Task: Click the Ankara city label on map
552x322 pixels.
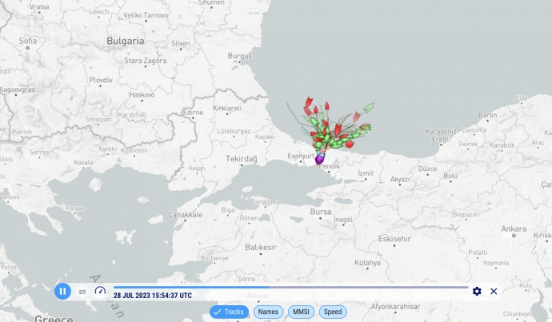Action: [513, 229]
